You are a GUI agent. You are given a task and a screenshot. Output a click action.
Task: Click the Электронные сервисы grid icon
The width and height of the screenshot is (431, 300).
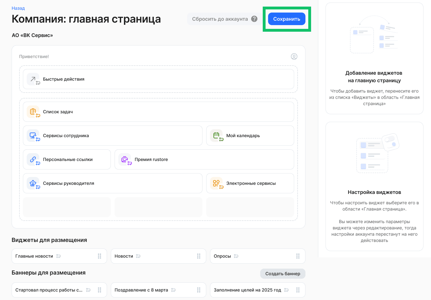pyautogui.click(x=216, y=183)
